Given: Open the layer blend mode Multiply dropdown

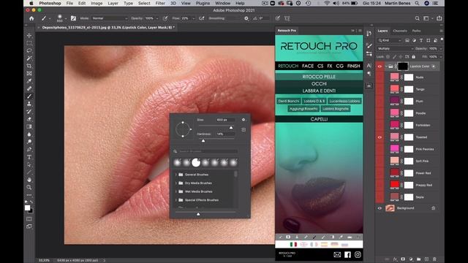Looking at the screenshot, I should click(396, 49).
